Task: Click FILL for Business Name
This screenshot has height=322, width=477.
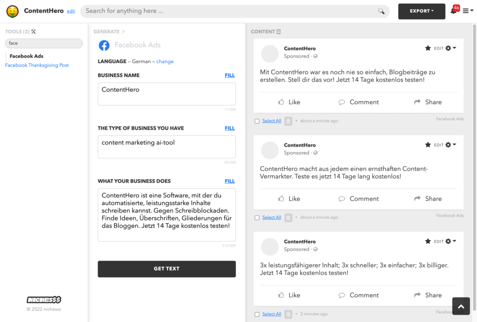Action: tap(230, 75)
